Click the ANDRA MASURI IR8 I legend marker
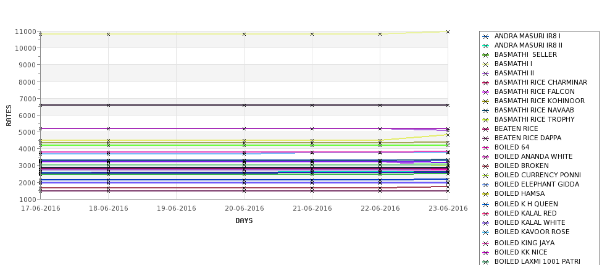Viewport: 602px width, 265px height. [x=486, y=36]
